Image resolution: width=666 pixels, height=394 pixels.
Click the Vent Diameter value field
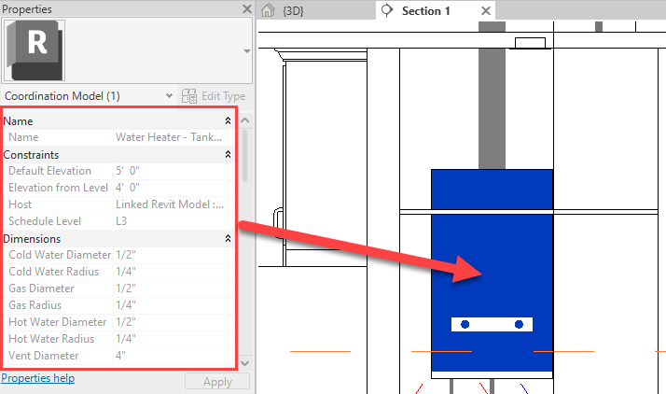(x=169, y=357)
